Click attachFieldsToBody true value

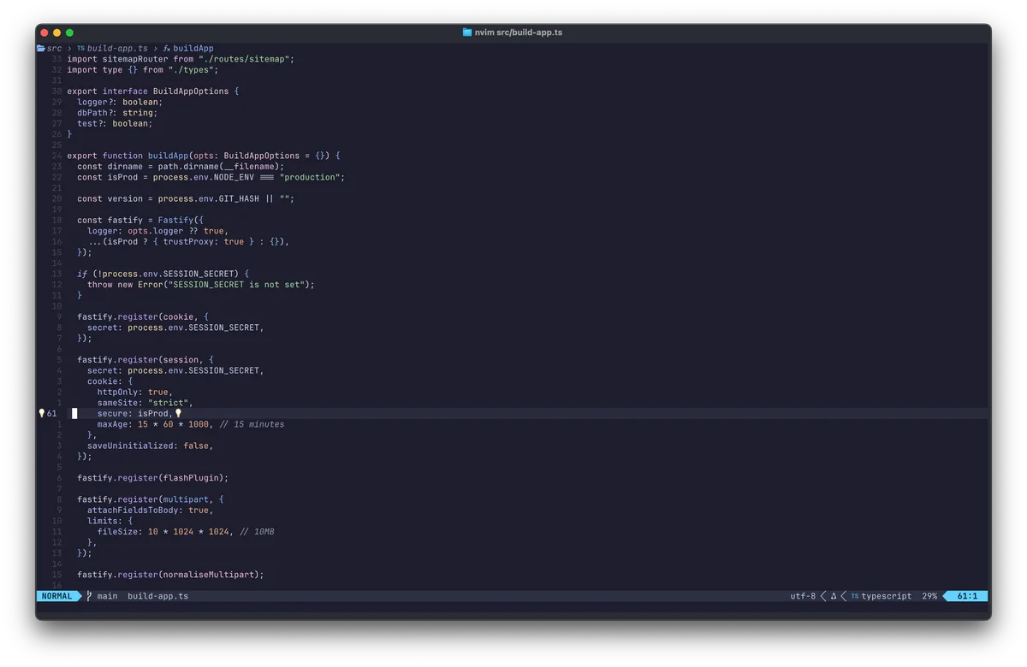coord(199,509)
